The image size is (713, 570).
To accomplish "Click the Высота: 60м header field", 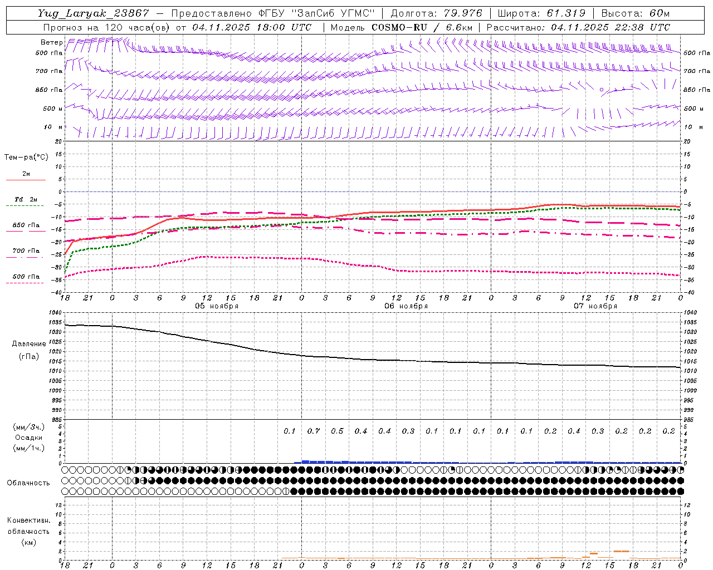I will point(635,13).
